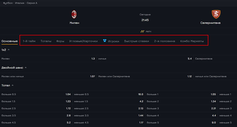Select больше 2.5 at odds 1.72
Viewport: 237px width, 127px height.
click(x=36, y=109)
